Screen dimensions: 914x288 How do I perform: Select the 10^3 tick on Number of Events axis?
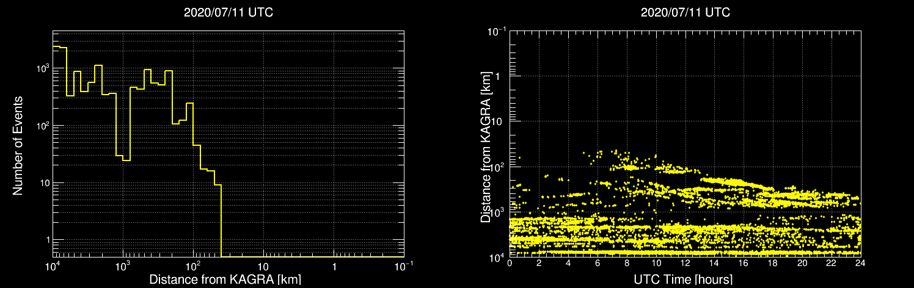pos(42,68)
